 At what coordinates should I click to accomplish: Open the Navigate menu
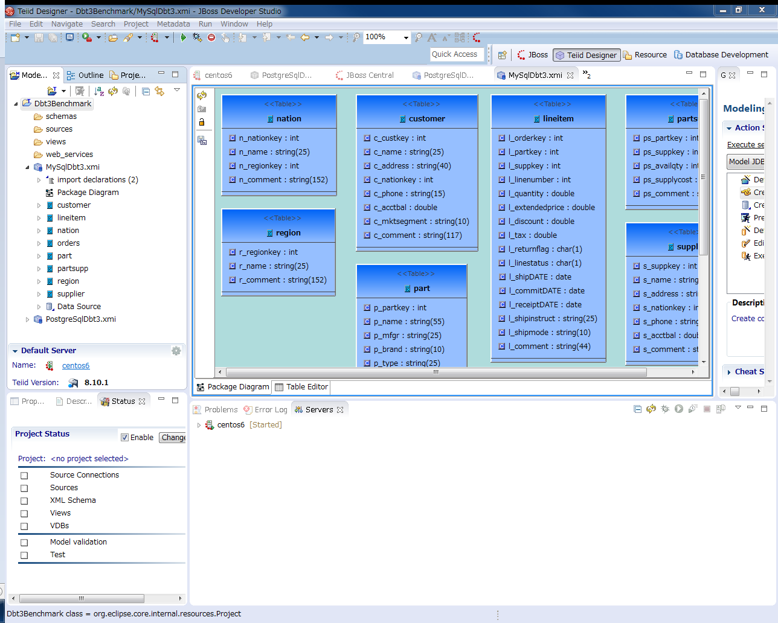67,24
